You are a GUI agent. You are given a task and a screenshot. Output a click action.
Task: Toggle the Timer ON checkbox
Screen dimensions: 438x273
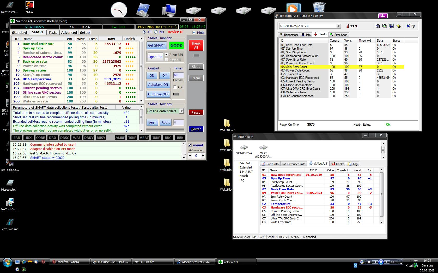[x=175, y=87]
